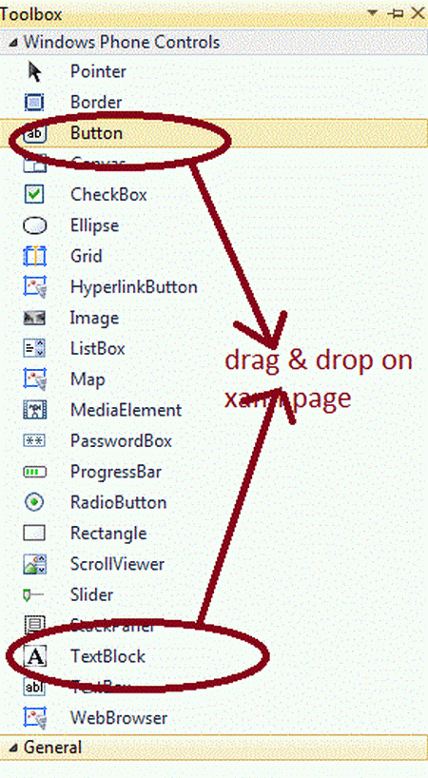The height and width of the screenshot is (778, 428).
Task: Select the HyperlinkButton control entry
Action: click(214, 287)
